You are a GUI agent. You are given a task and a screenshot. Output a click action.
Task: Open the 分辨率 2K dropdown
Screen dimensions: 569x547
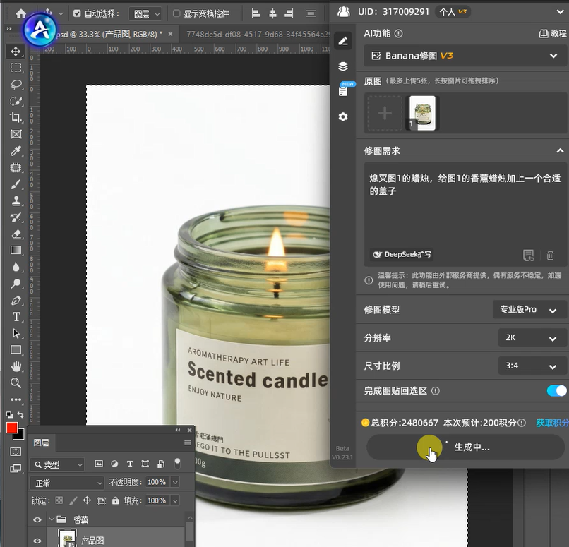531,338
